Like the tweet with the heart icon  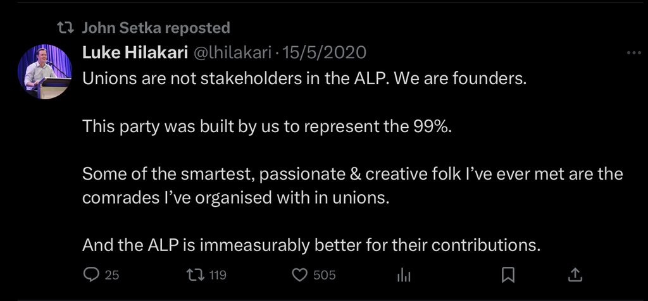pos(299,275)
